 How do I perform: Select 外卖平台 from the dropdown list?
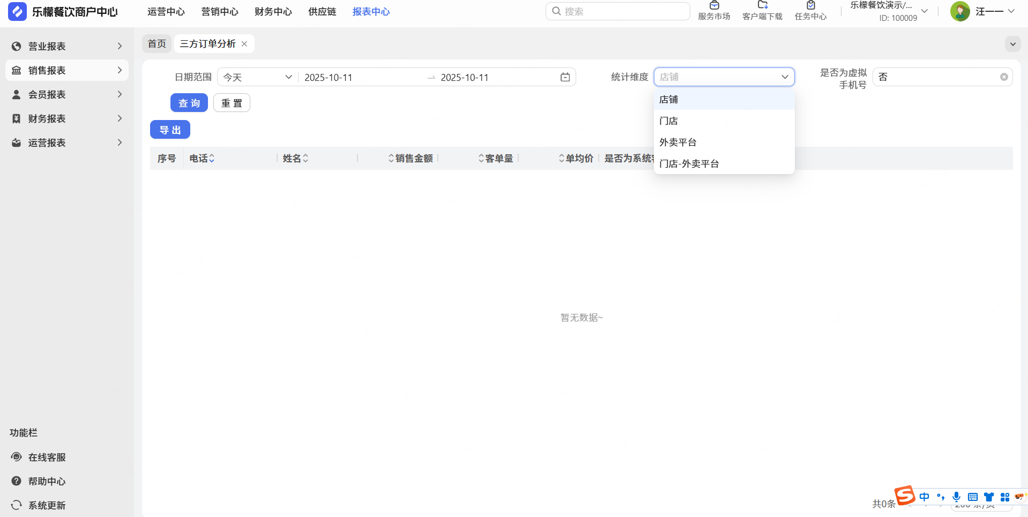coord(677,143)
